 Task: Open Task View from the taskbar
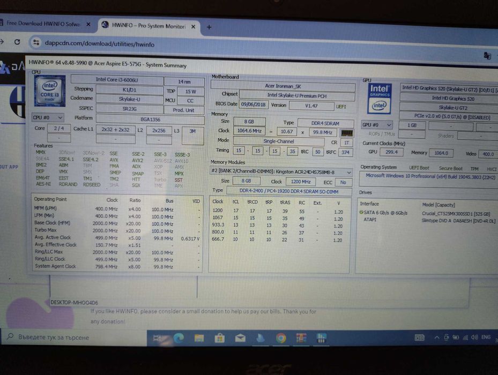point(158,338)
